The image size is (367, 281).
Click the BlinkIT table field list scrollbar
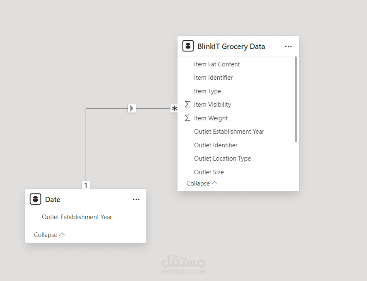(x=296, y=100)
